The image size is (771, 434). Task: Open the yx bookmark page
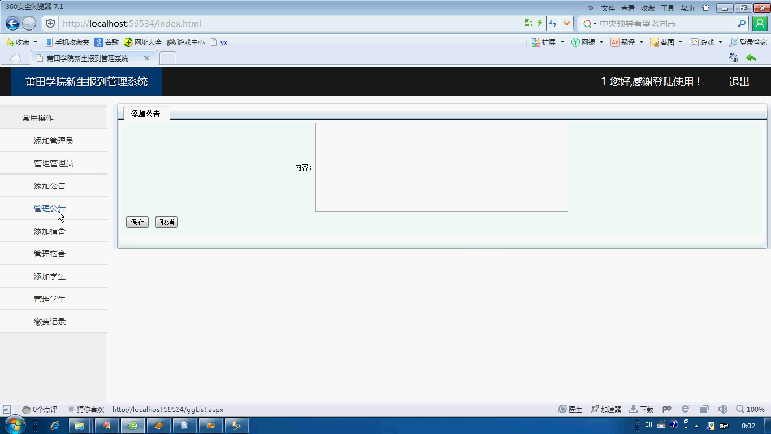pyautogui.click(x=219, y=42)
